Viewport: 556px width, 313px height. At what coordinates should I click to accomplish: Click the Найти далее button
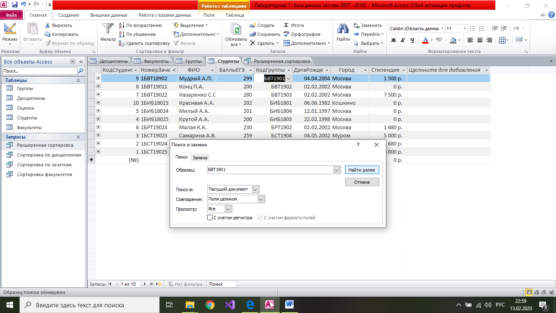tap(362, 170)
